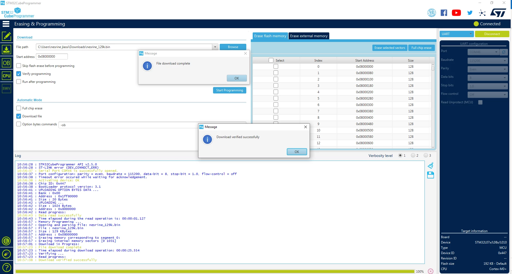Viewport: 512px width, 274px height.
Task: Open the SWV viewer icon
Action: pyautogui.click(x=6, y=88)
